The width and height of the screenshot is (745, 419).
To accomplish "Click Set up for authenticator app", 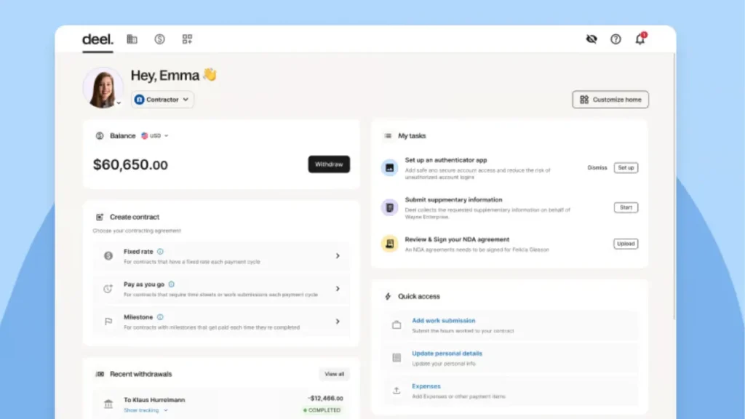I will click(x=626, y=168).
